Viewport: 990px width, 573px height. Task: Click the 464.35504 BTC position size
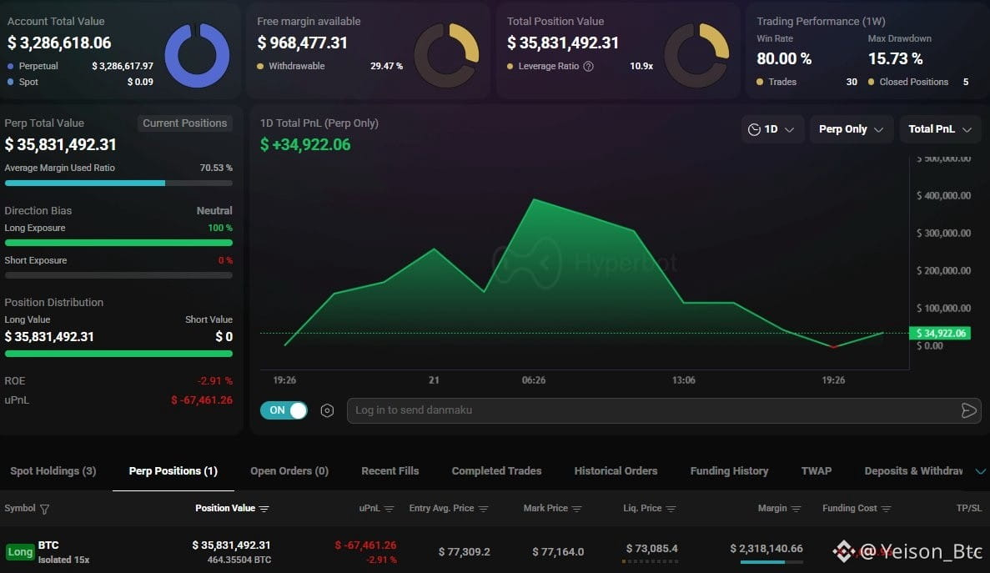[x=239, y=560]
